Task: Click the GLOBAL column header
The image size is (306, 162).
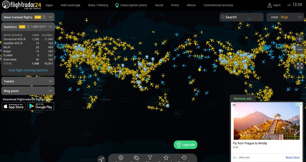Action: [47, 35]
